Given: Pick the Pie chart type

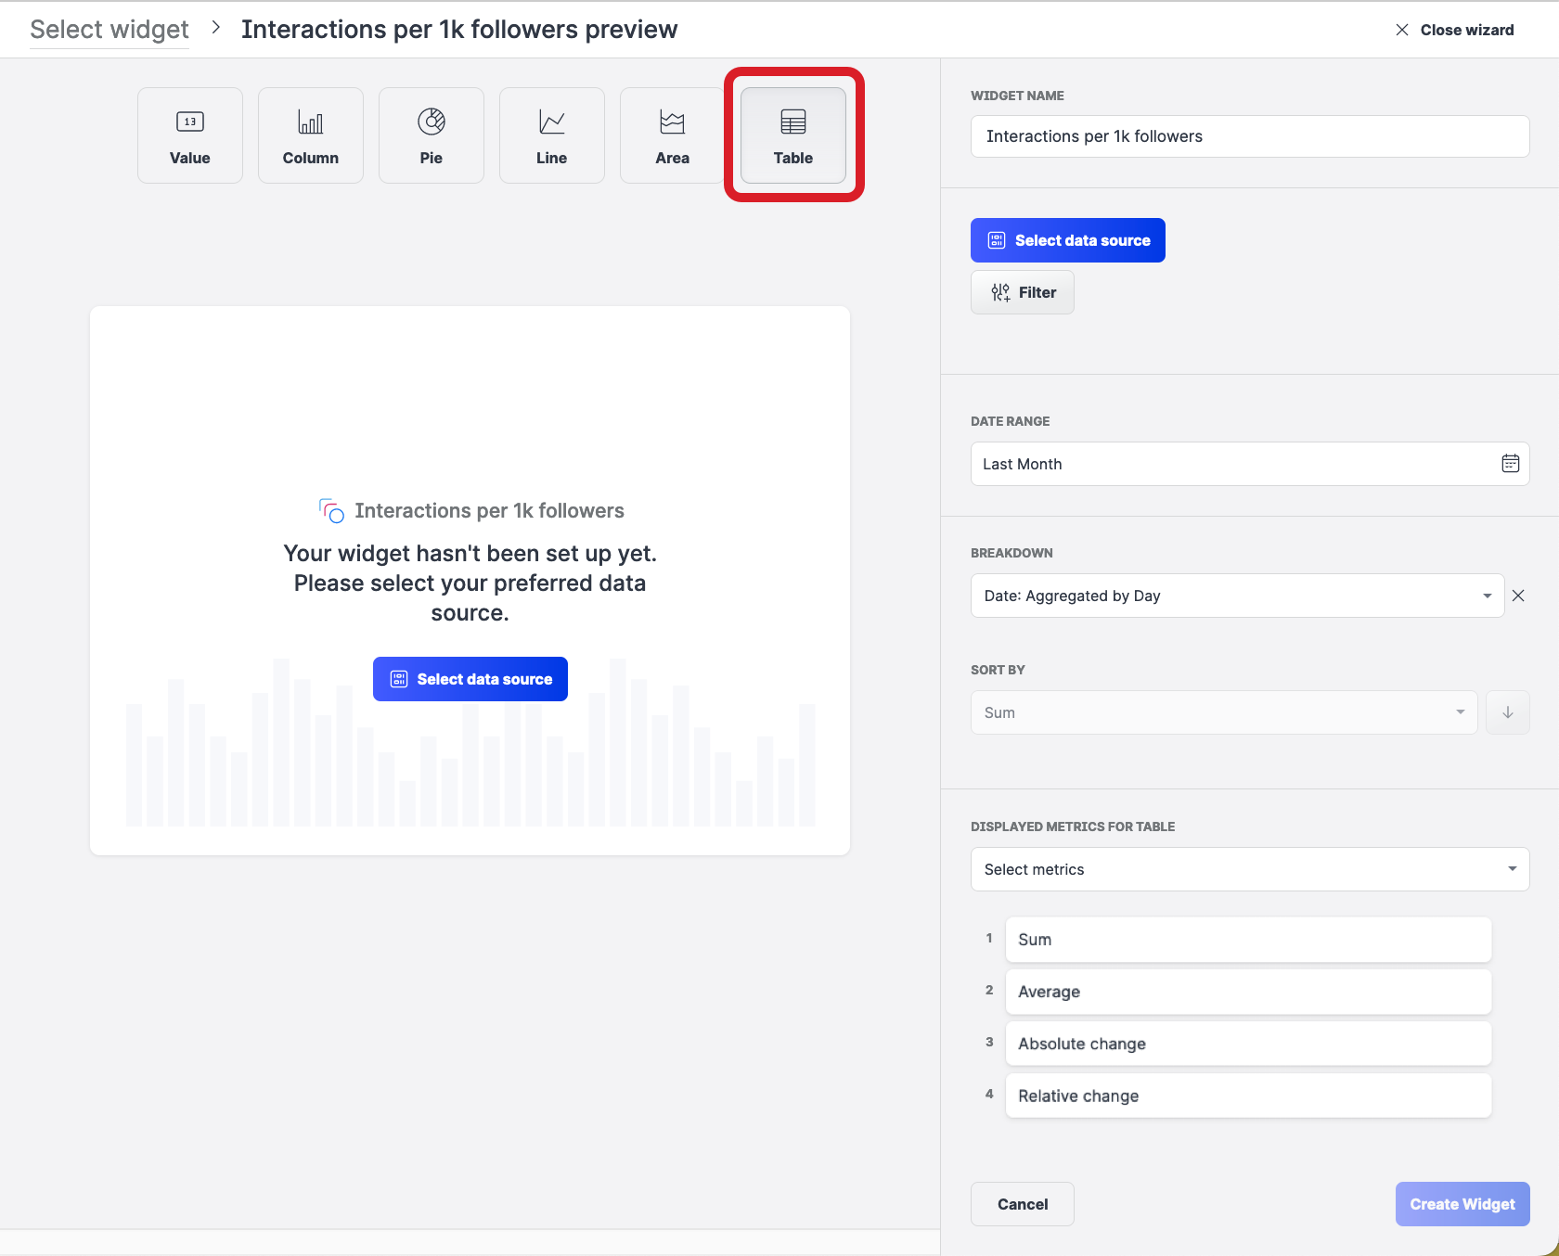Looking at the screenshot, I should coord(432,135).
